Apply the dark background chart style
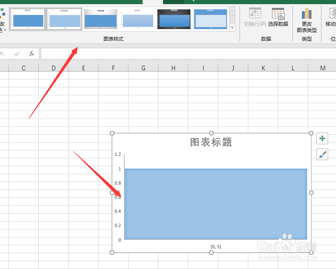Image resolution: width=336 pixels, height=269 pixels. click(x=173, y=18)
